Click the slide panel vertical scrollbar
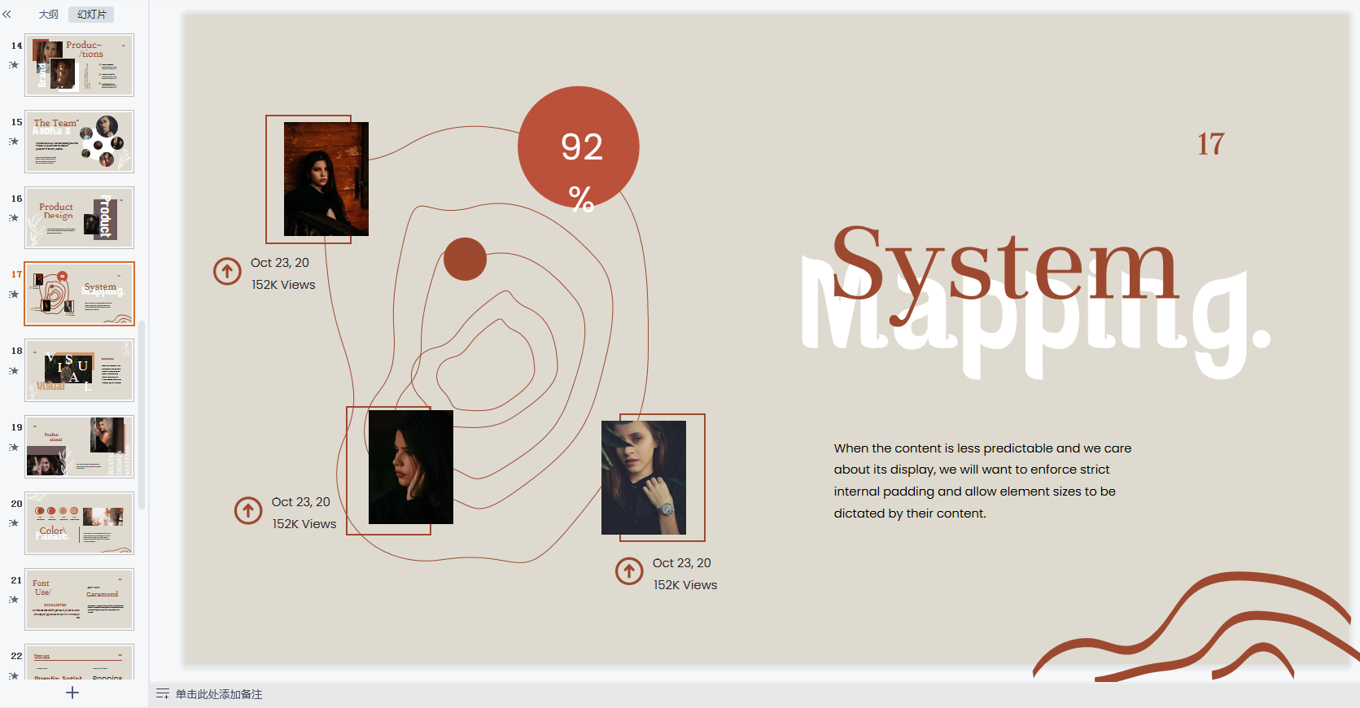Image resolution: width=1360 pixels, height=708 pixels. coord(142,415)
